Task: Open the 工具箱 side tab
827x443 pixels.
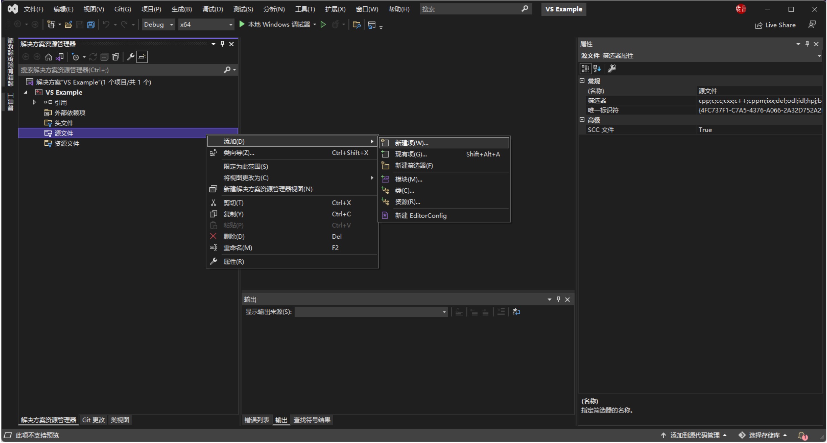Action: tap(10, 102)
